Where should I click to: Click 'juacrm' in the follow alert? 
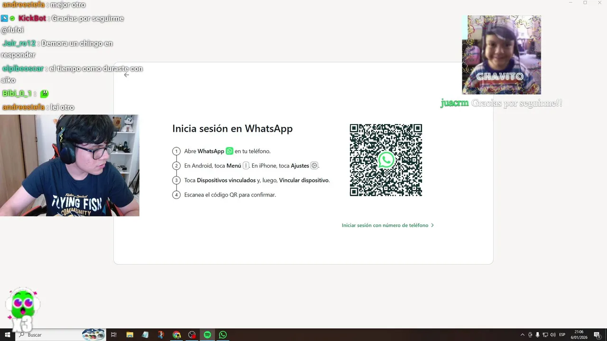pyautogui.click(x=454, y=103)
